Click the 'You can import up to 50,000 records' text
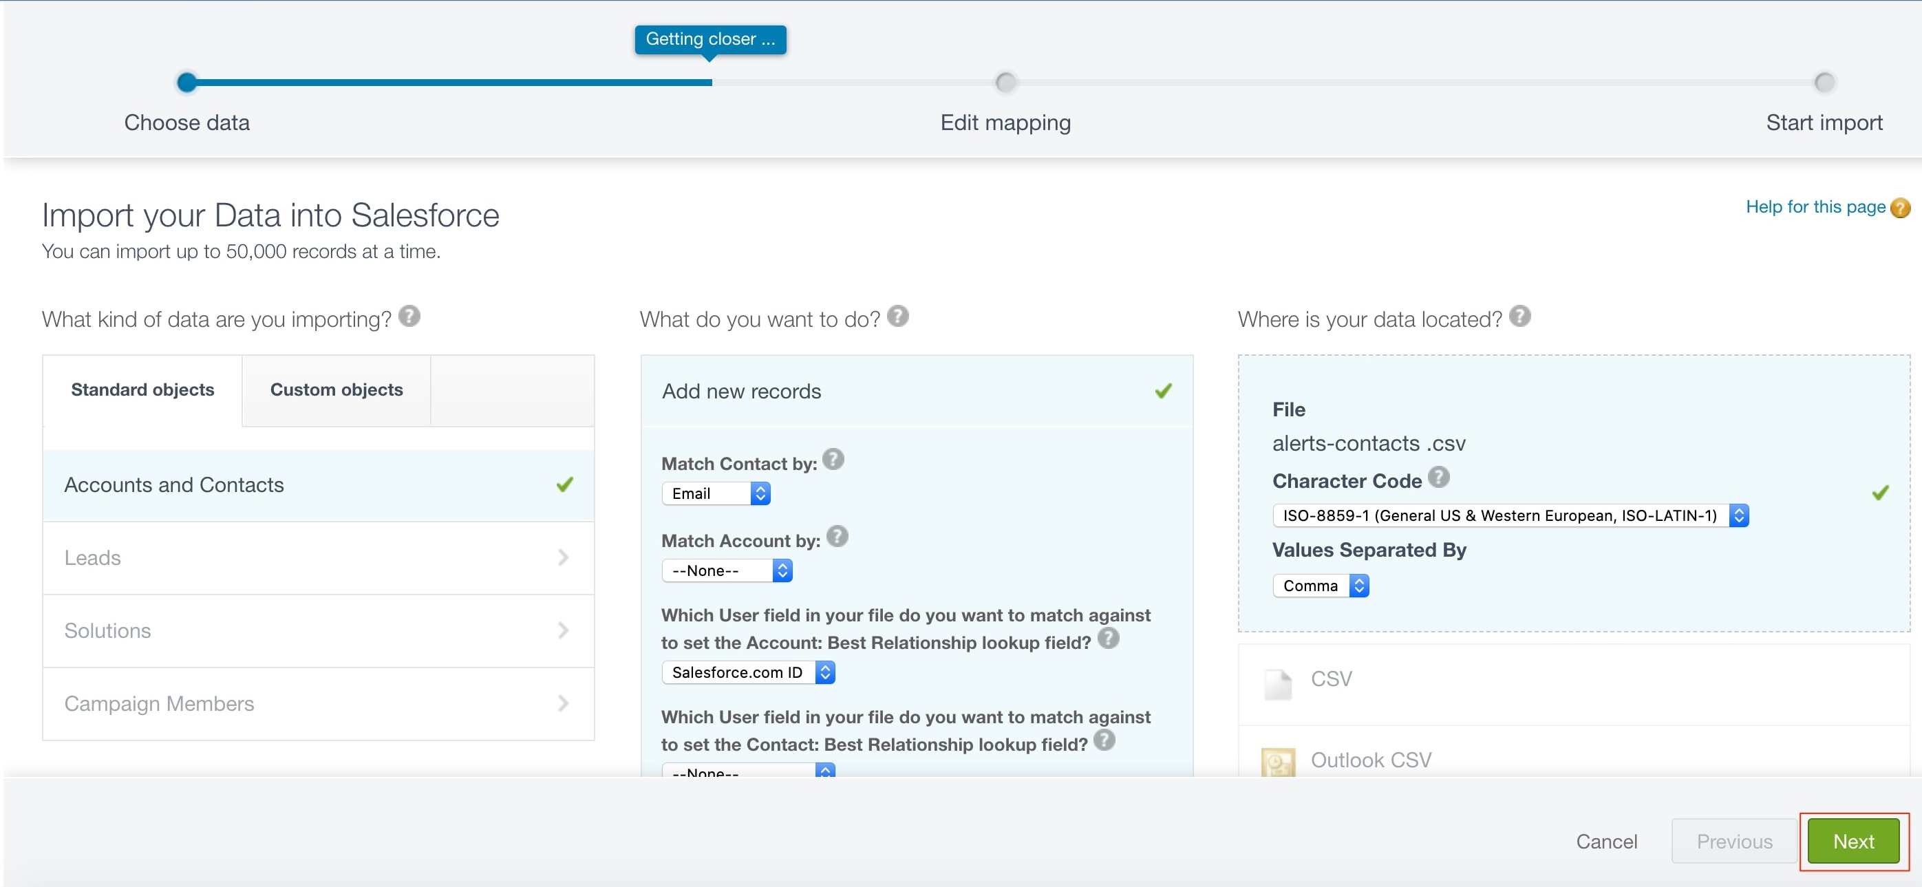Screen dimensions: 1922x887 [241, 252]
